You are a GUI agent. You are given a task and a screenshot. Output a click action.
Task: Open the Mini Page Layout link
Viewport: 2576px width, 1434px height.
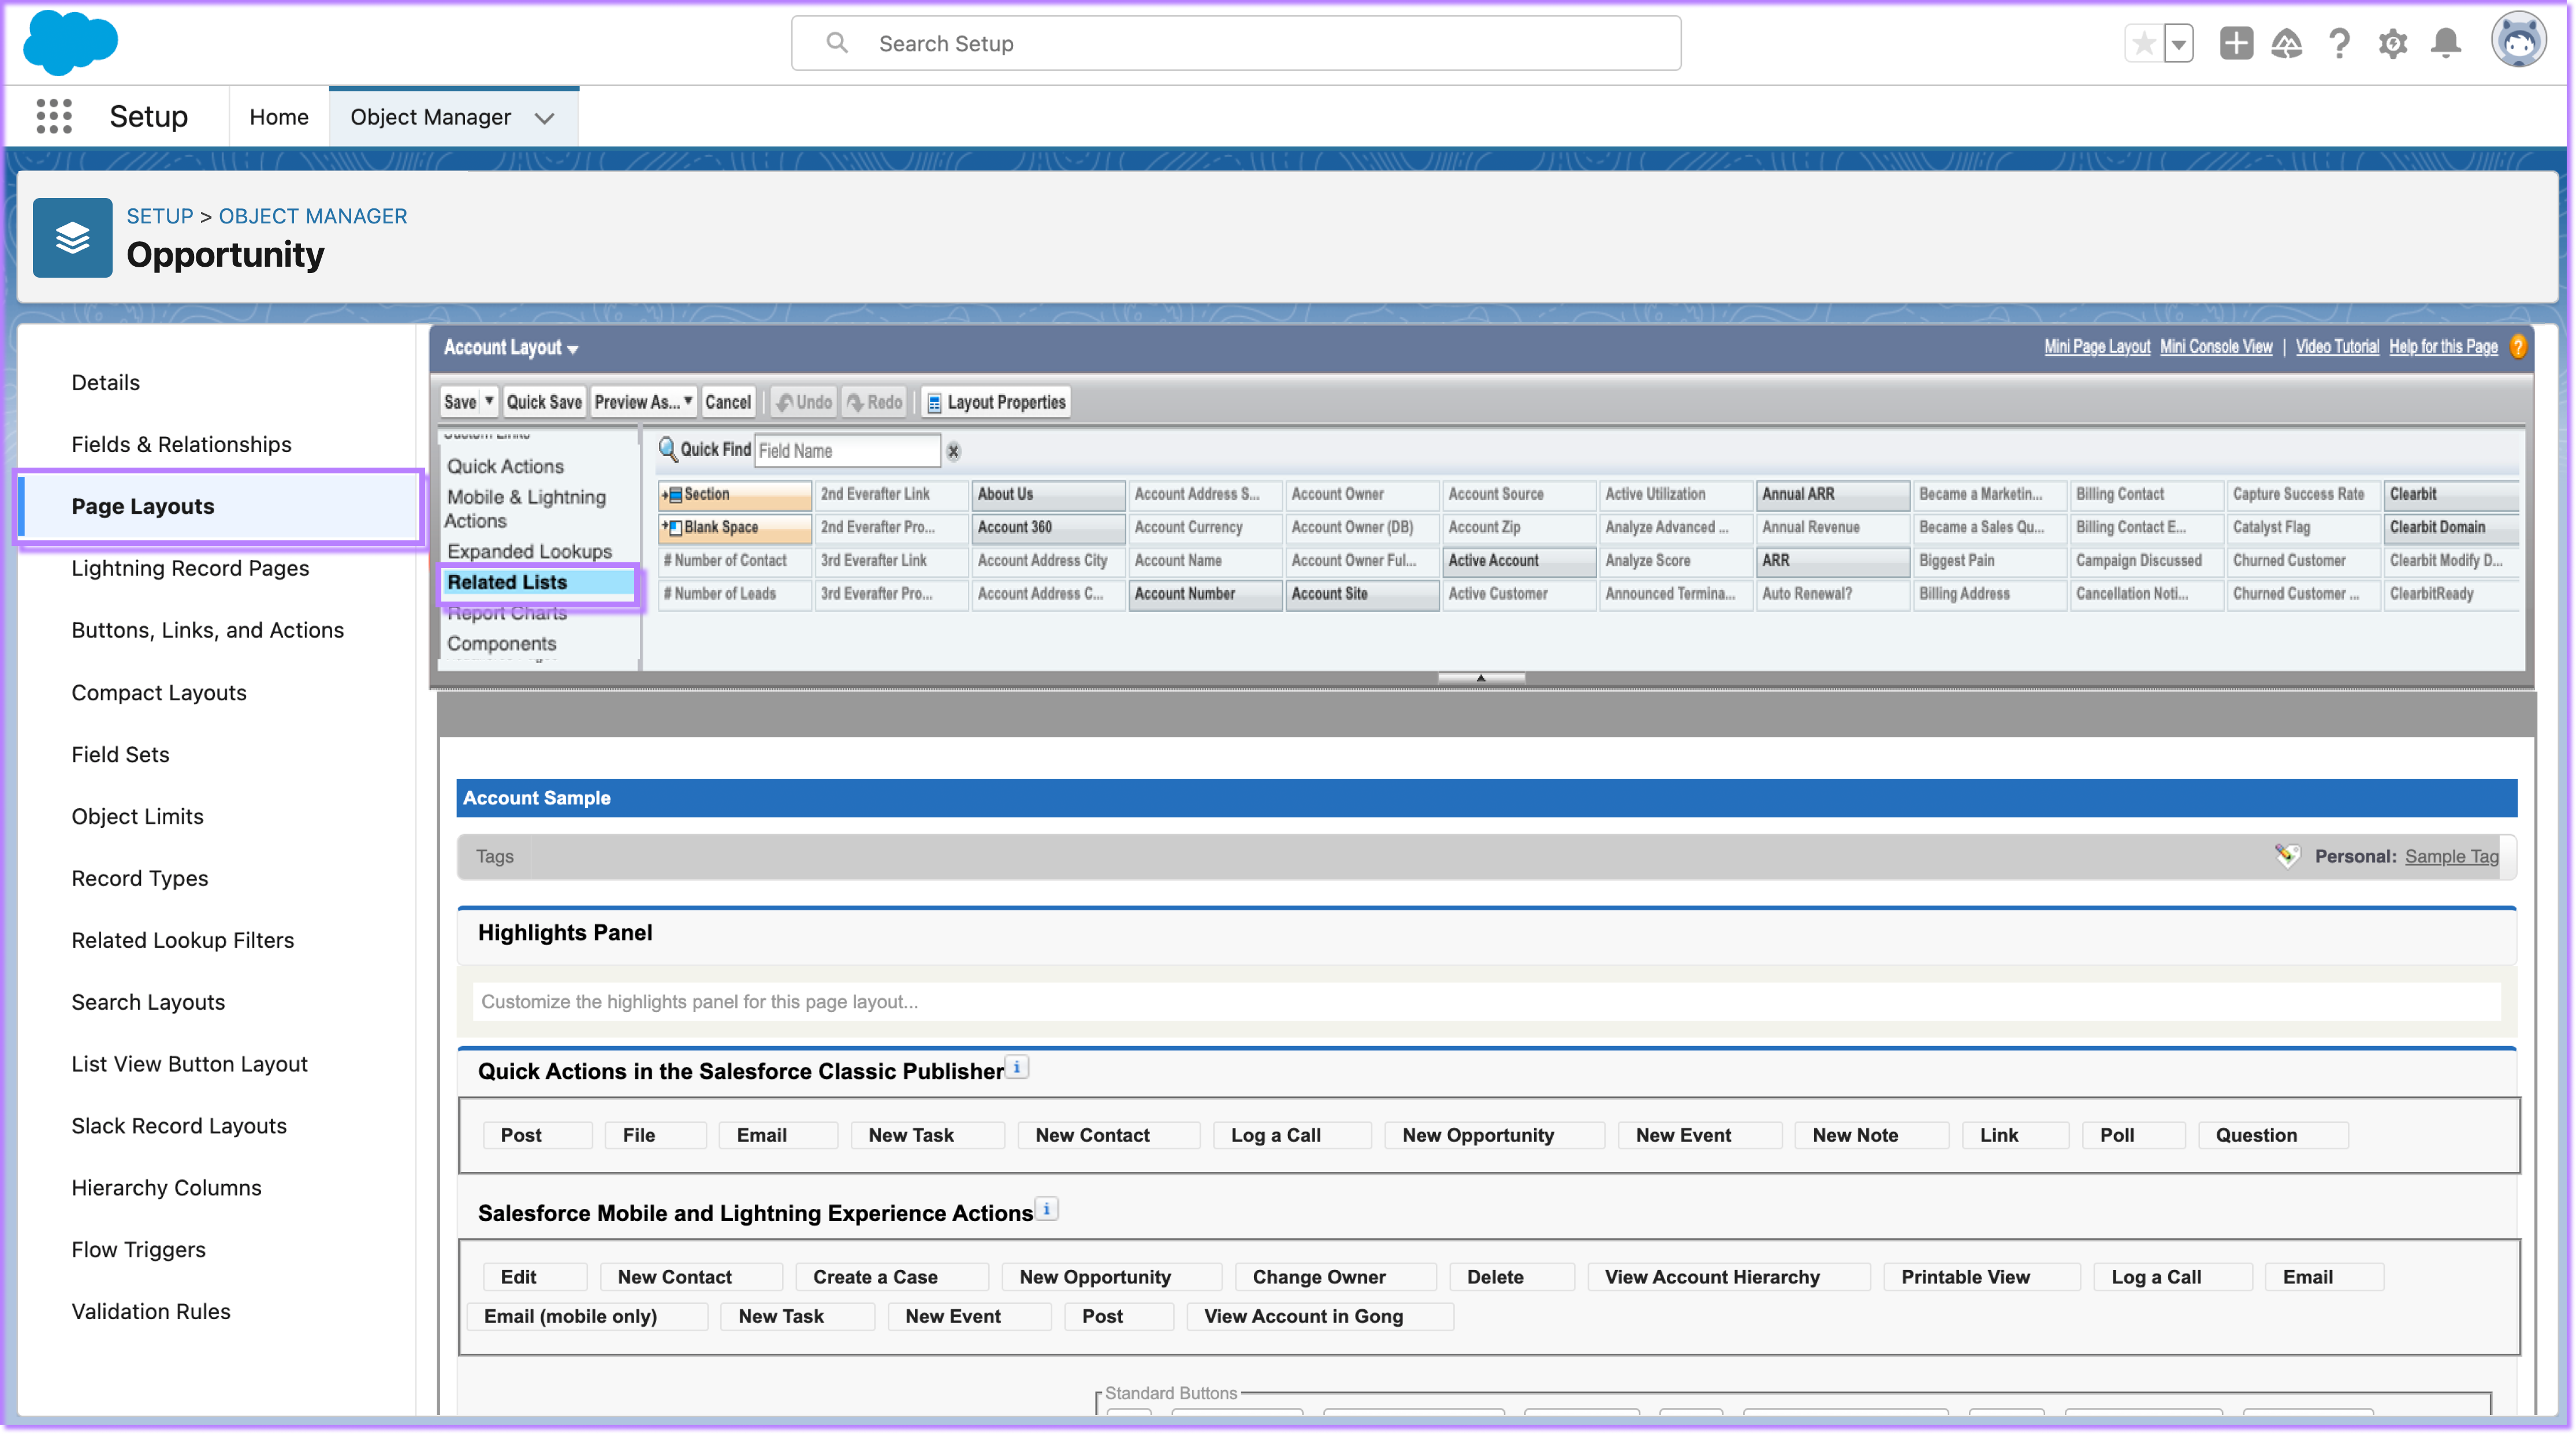pos(2096,347)
